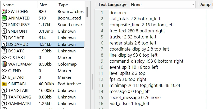Click the WATERMAP colormap icon

coord(4,64)
